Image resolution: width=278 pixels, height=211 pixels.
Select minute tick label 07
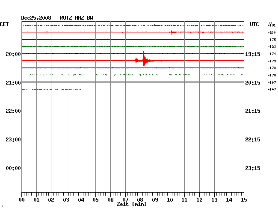[x=125, y=200]
